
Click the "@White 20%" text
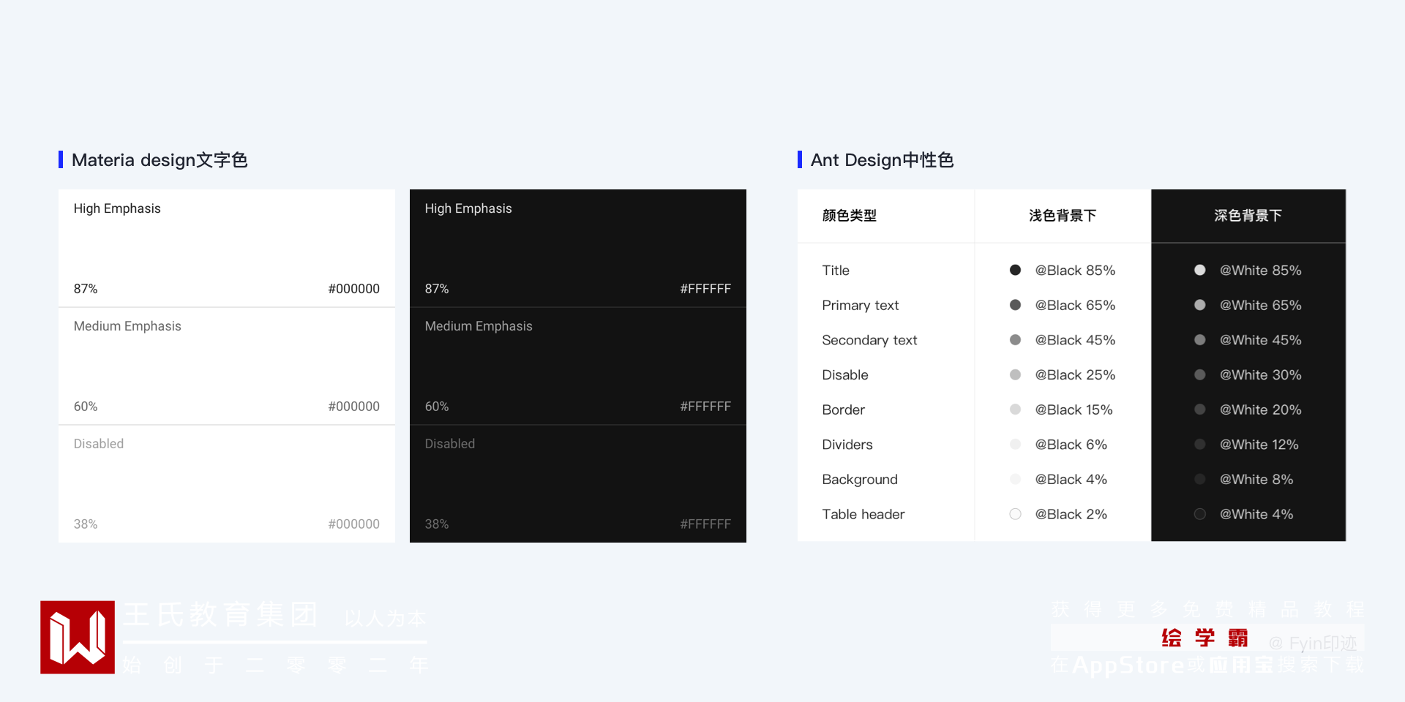point(1261,410)
